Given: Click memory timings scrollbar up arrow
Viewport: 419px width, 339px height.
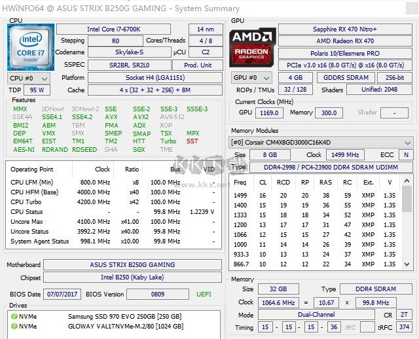Looking at the screenshot, I should click(x=407, y=181).
